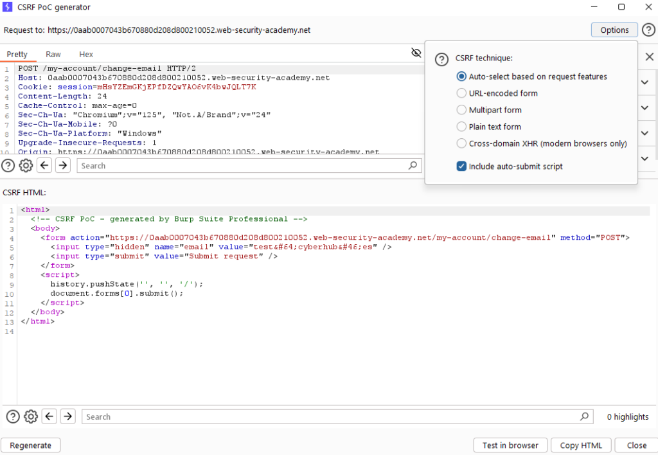Viewport: 658px width, 455px height.
Task: Go to previous match in request editor search
Action: [44, 165]
